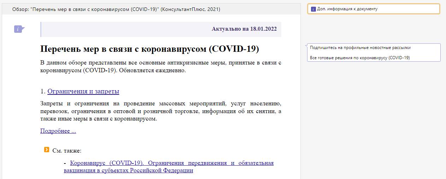Open Все готовые решения по коронавирусу (COVID-19)
The height and width of the screenshot is (179, 446).
coord(359,58)
